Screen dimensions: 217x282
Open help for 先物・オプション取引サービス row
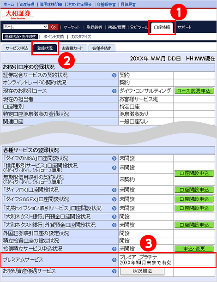tap(114, 208)
